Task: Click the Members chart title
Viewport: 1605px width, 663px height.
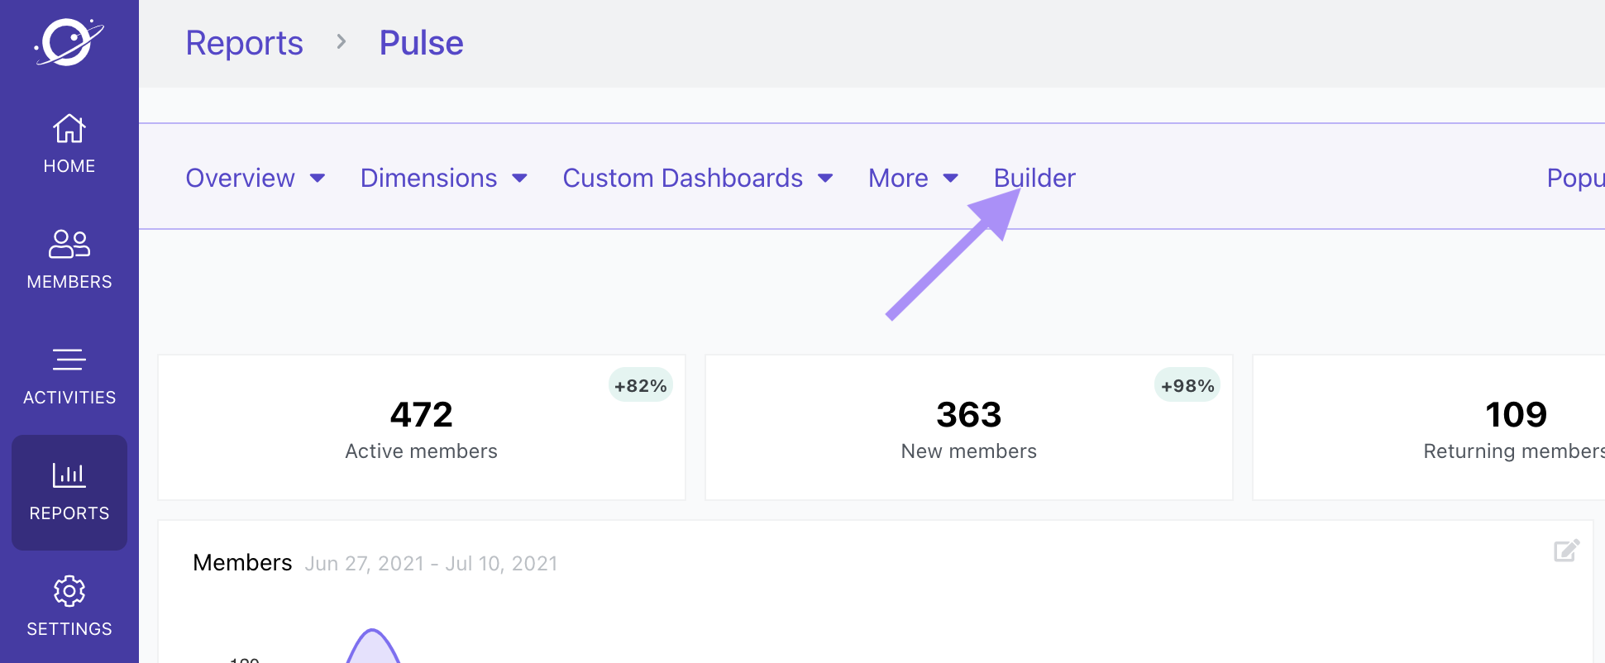Action: pyautogui.click(x=242, y=563)
